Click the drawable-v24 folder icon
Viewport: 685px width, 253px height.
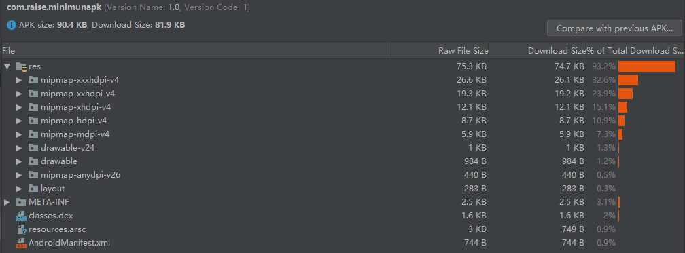point(33,148)
